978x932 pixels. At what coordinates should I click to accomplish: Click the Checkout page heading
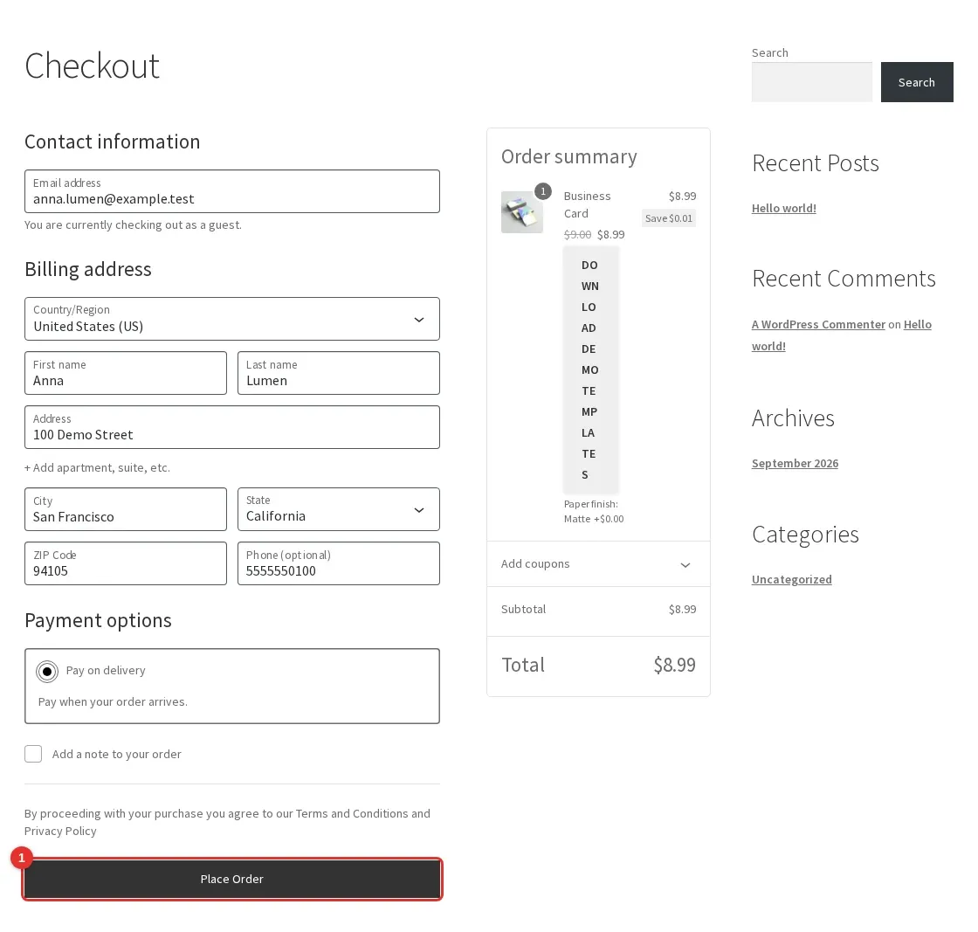93,66
